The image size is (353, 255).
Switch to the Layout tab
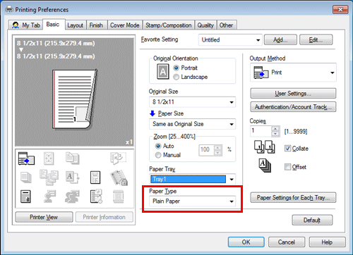pos(75,25)
